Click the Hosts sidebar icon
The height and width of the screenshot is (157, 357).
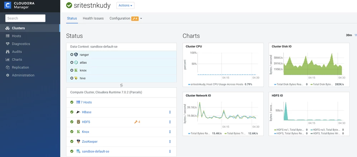8,36
